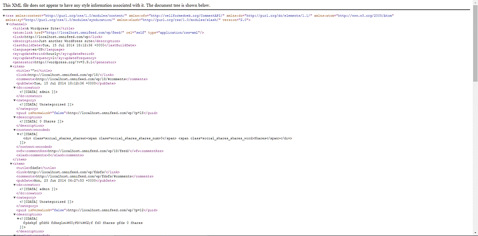Click channel link 'http://localhost.omnifeed.com/wp'
478x236 pixels.
coord(58,37)
